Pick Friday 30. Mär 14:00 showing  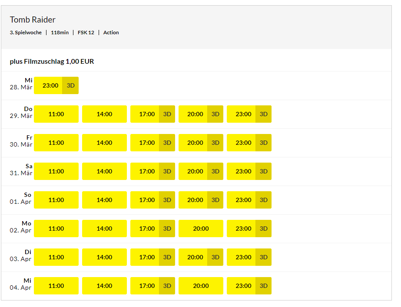click(x=104, y=143)
